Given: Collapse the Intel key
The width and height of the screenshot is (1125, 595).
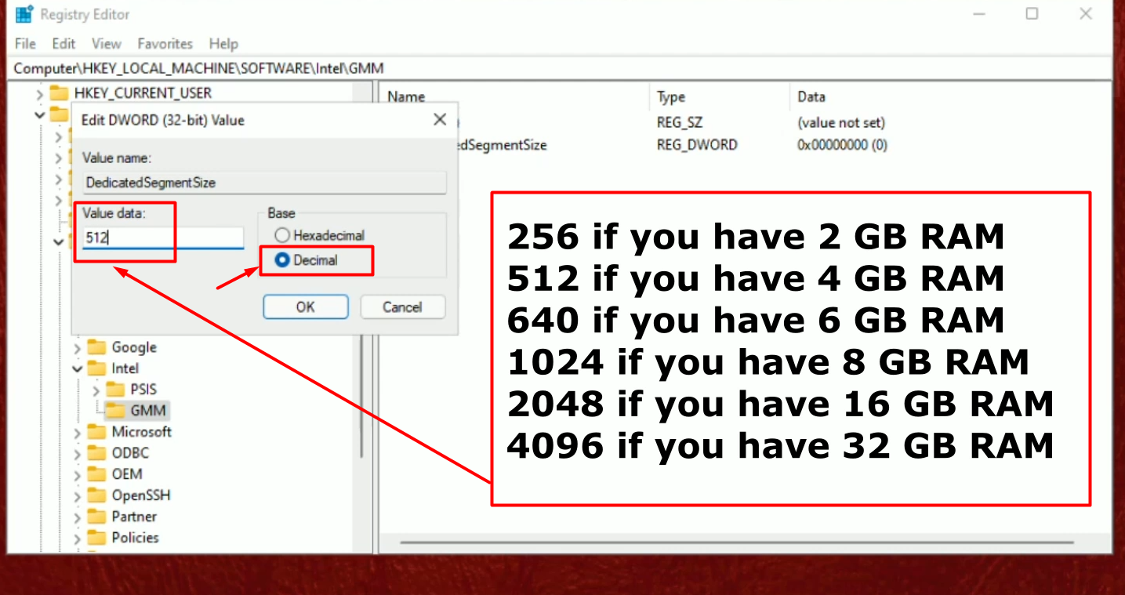Looking at the screenshot, I should pyautogui.click(x=77, y=368).
